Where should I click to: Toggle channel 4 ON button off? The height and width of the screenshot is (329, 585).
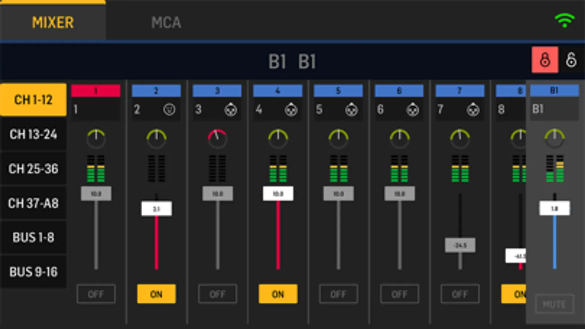278,294
